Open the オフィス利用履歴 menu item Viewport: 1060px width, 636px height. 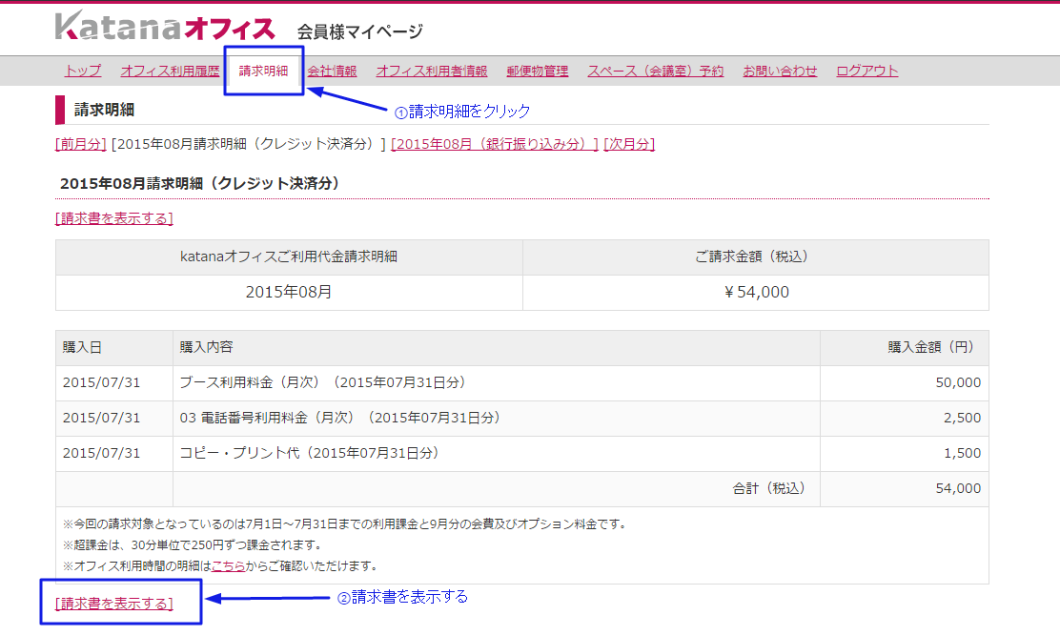click(170, 71)
